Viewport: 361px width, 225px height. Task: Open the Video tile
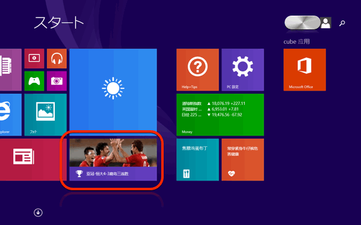[34, 58]
